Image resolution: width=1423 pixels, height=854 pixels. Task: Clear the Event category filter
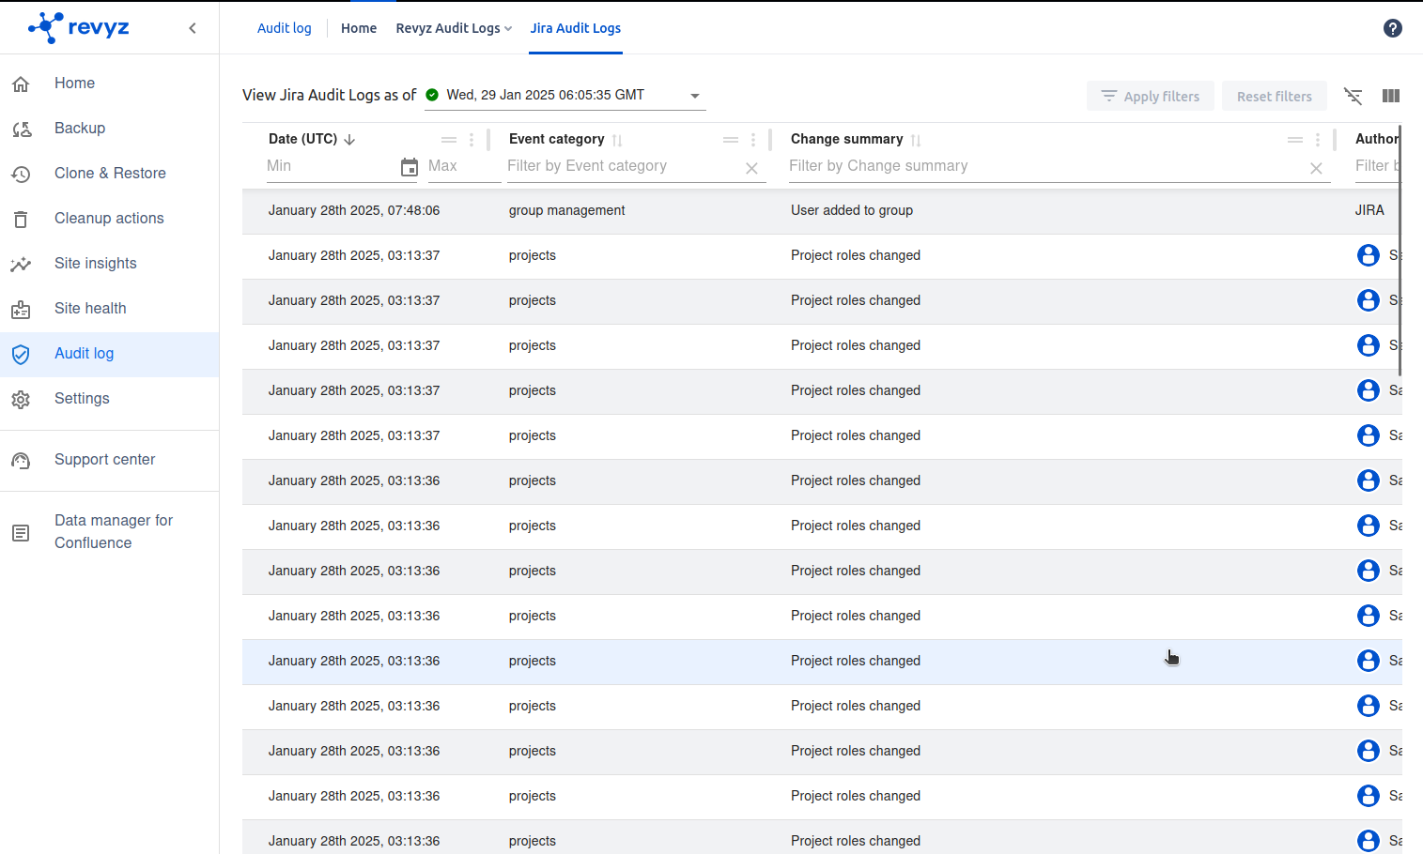pyautogui.click(x=751, y=168)
